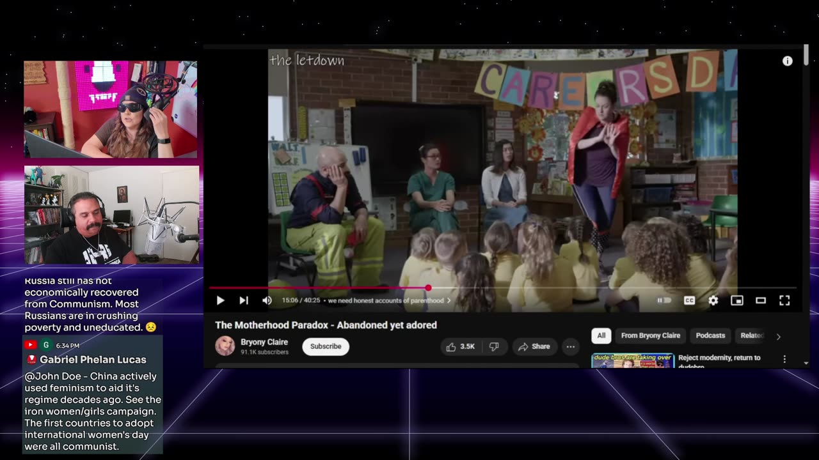819x460 pixels.
Task: Open 'Reject modernity, return to dudebro' video
Action: [719, 362]
